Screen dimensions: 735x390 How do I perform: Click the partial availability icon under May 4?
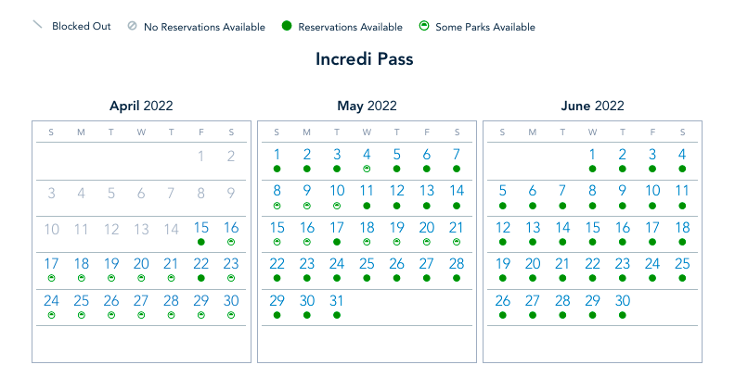(367, 169)
